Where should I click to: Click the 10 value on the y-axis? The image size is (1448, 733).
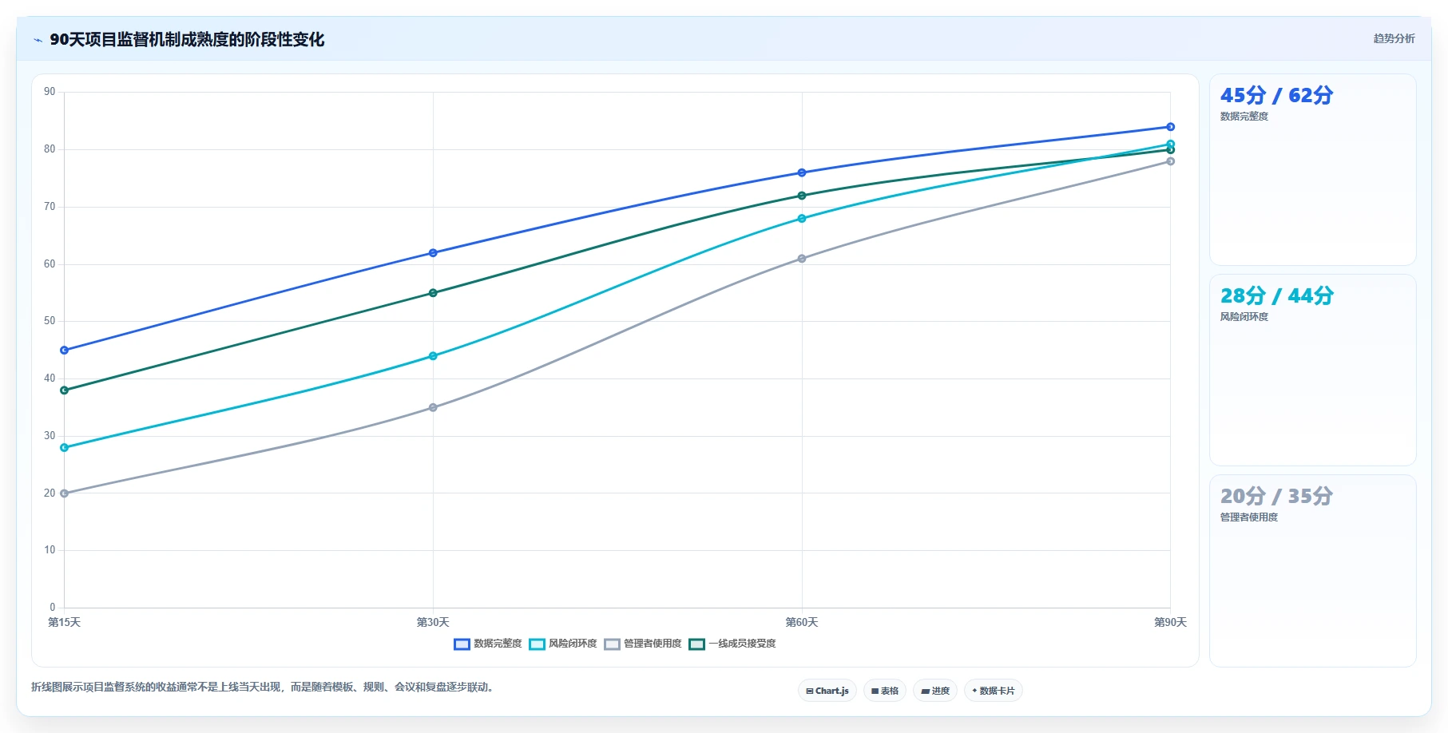pos(50,550)
